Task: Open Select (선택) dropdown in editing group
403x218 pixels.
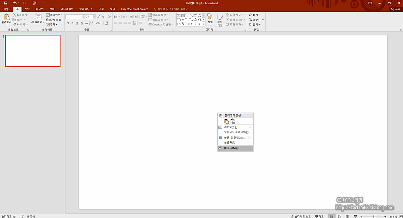Action: tap(254, 25)
